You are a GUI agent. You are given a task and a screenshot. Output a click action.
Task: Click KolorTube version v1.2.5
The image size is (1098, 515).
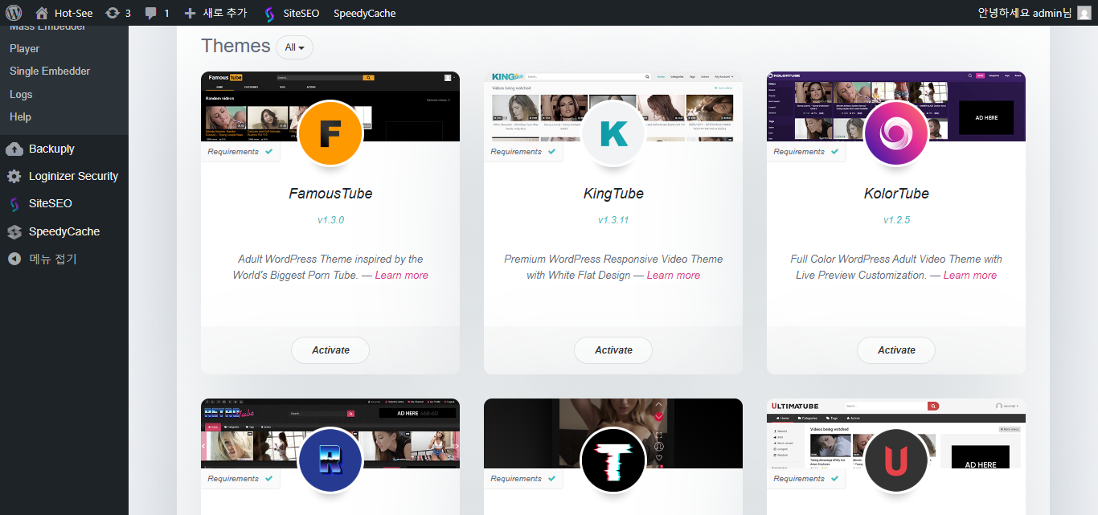(x=896, y=219)
